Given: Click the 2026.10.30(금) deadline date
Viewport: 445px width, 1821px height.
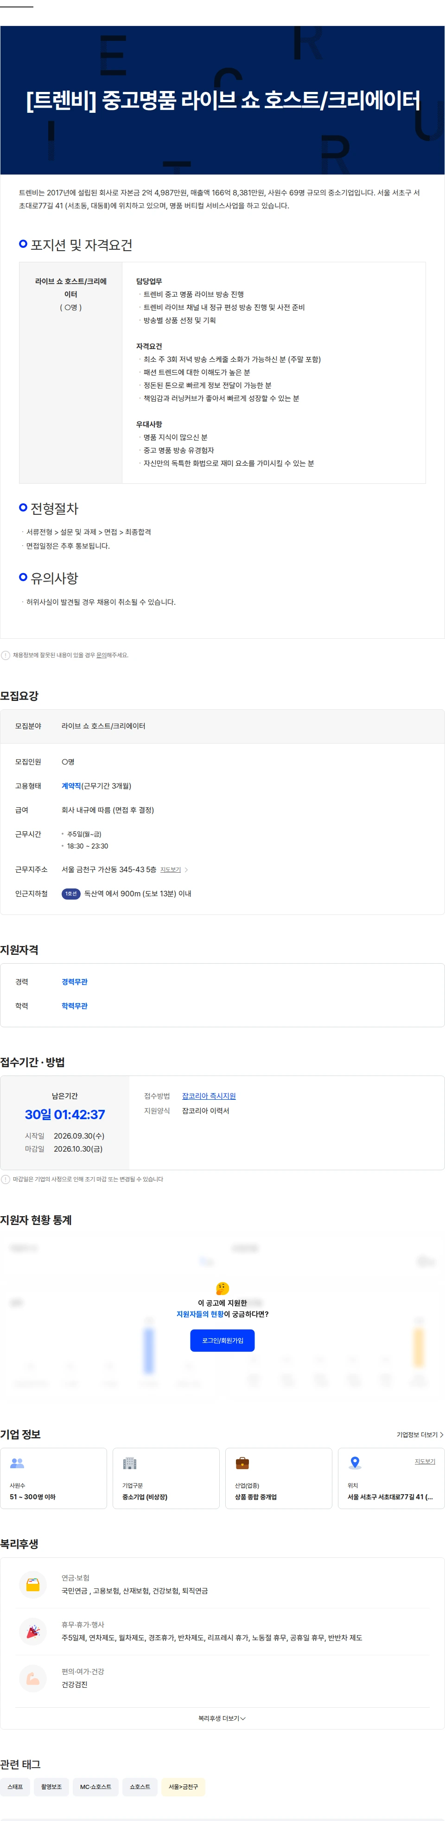Looking at the screenshot, I should click(78, 1149).
